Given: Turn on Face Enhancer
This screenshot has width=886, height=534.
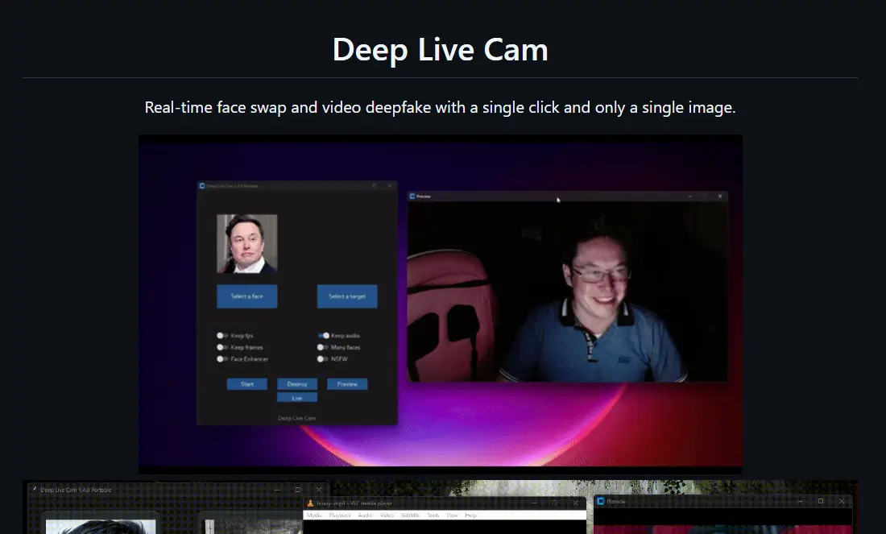Looking at the screenshot, I should (221, 359).
